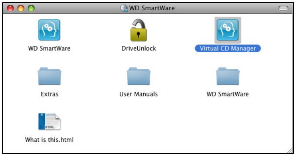The height and width of the screenshot is (155, 295).
Task: Open the WD SmartWare application icon
Action: [x=49, y=30]
